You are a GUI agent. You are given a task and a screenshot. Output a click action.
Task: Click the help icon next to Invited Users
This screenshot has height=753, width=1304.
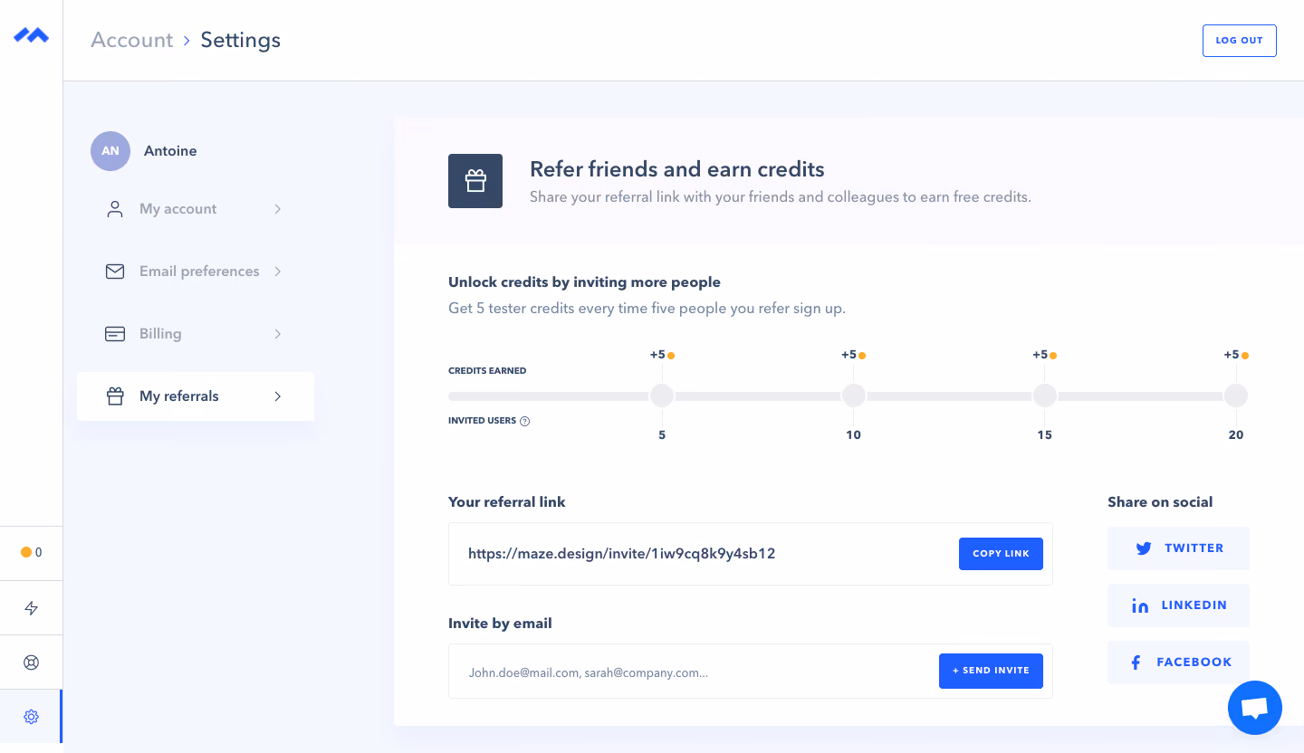(x=525, y=421)
